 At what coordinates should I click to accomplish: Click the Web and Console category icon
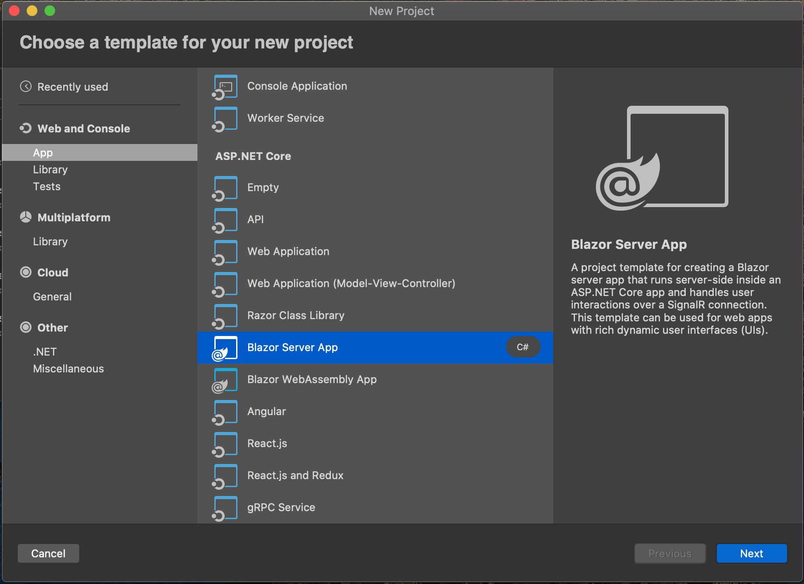pos(26,128)
